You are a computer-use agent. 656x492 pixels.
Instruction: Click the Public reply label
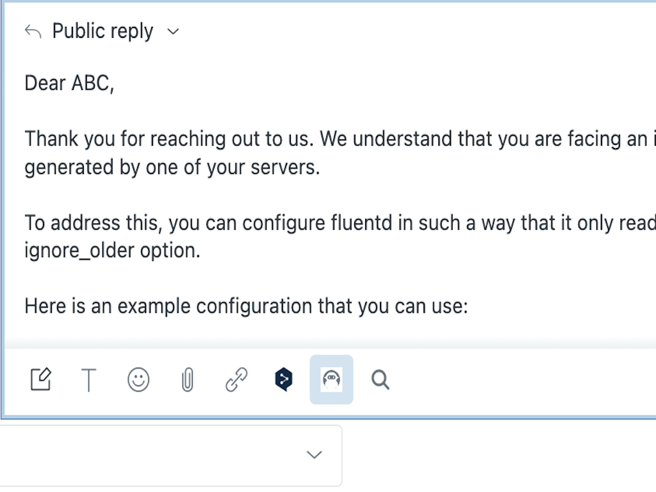pos(102,31)
